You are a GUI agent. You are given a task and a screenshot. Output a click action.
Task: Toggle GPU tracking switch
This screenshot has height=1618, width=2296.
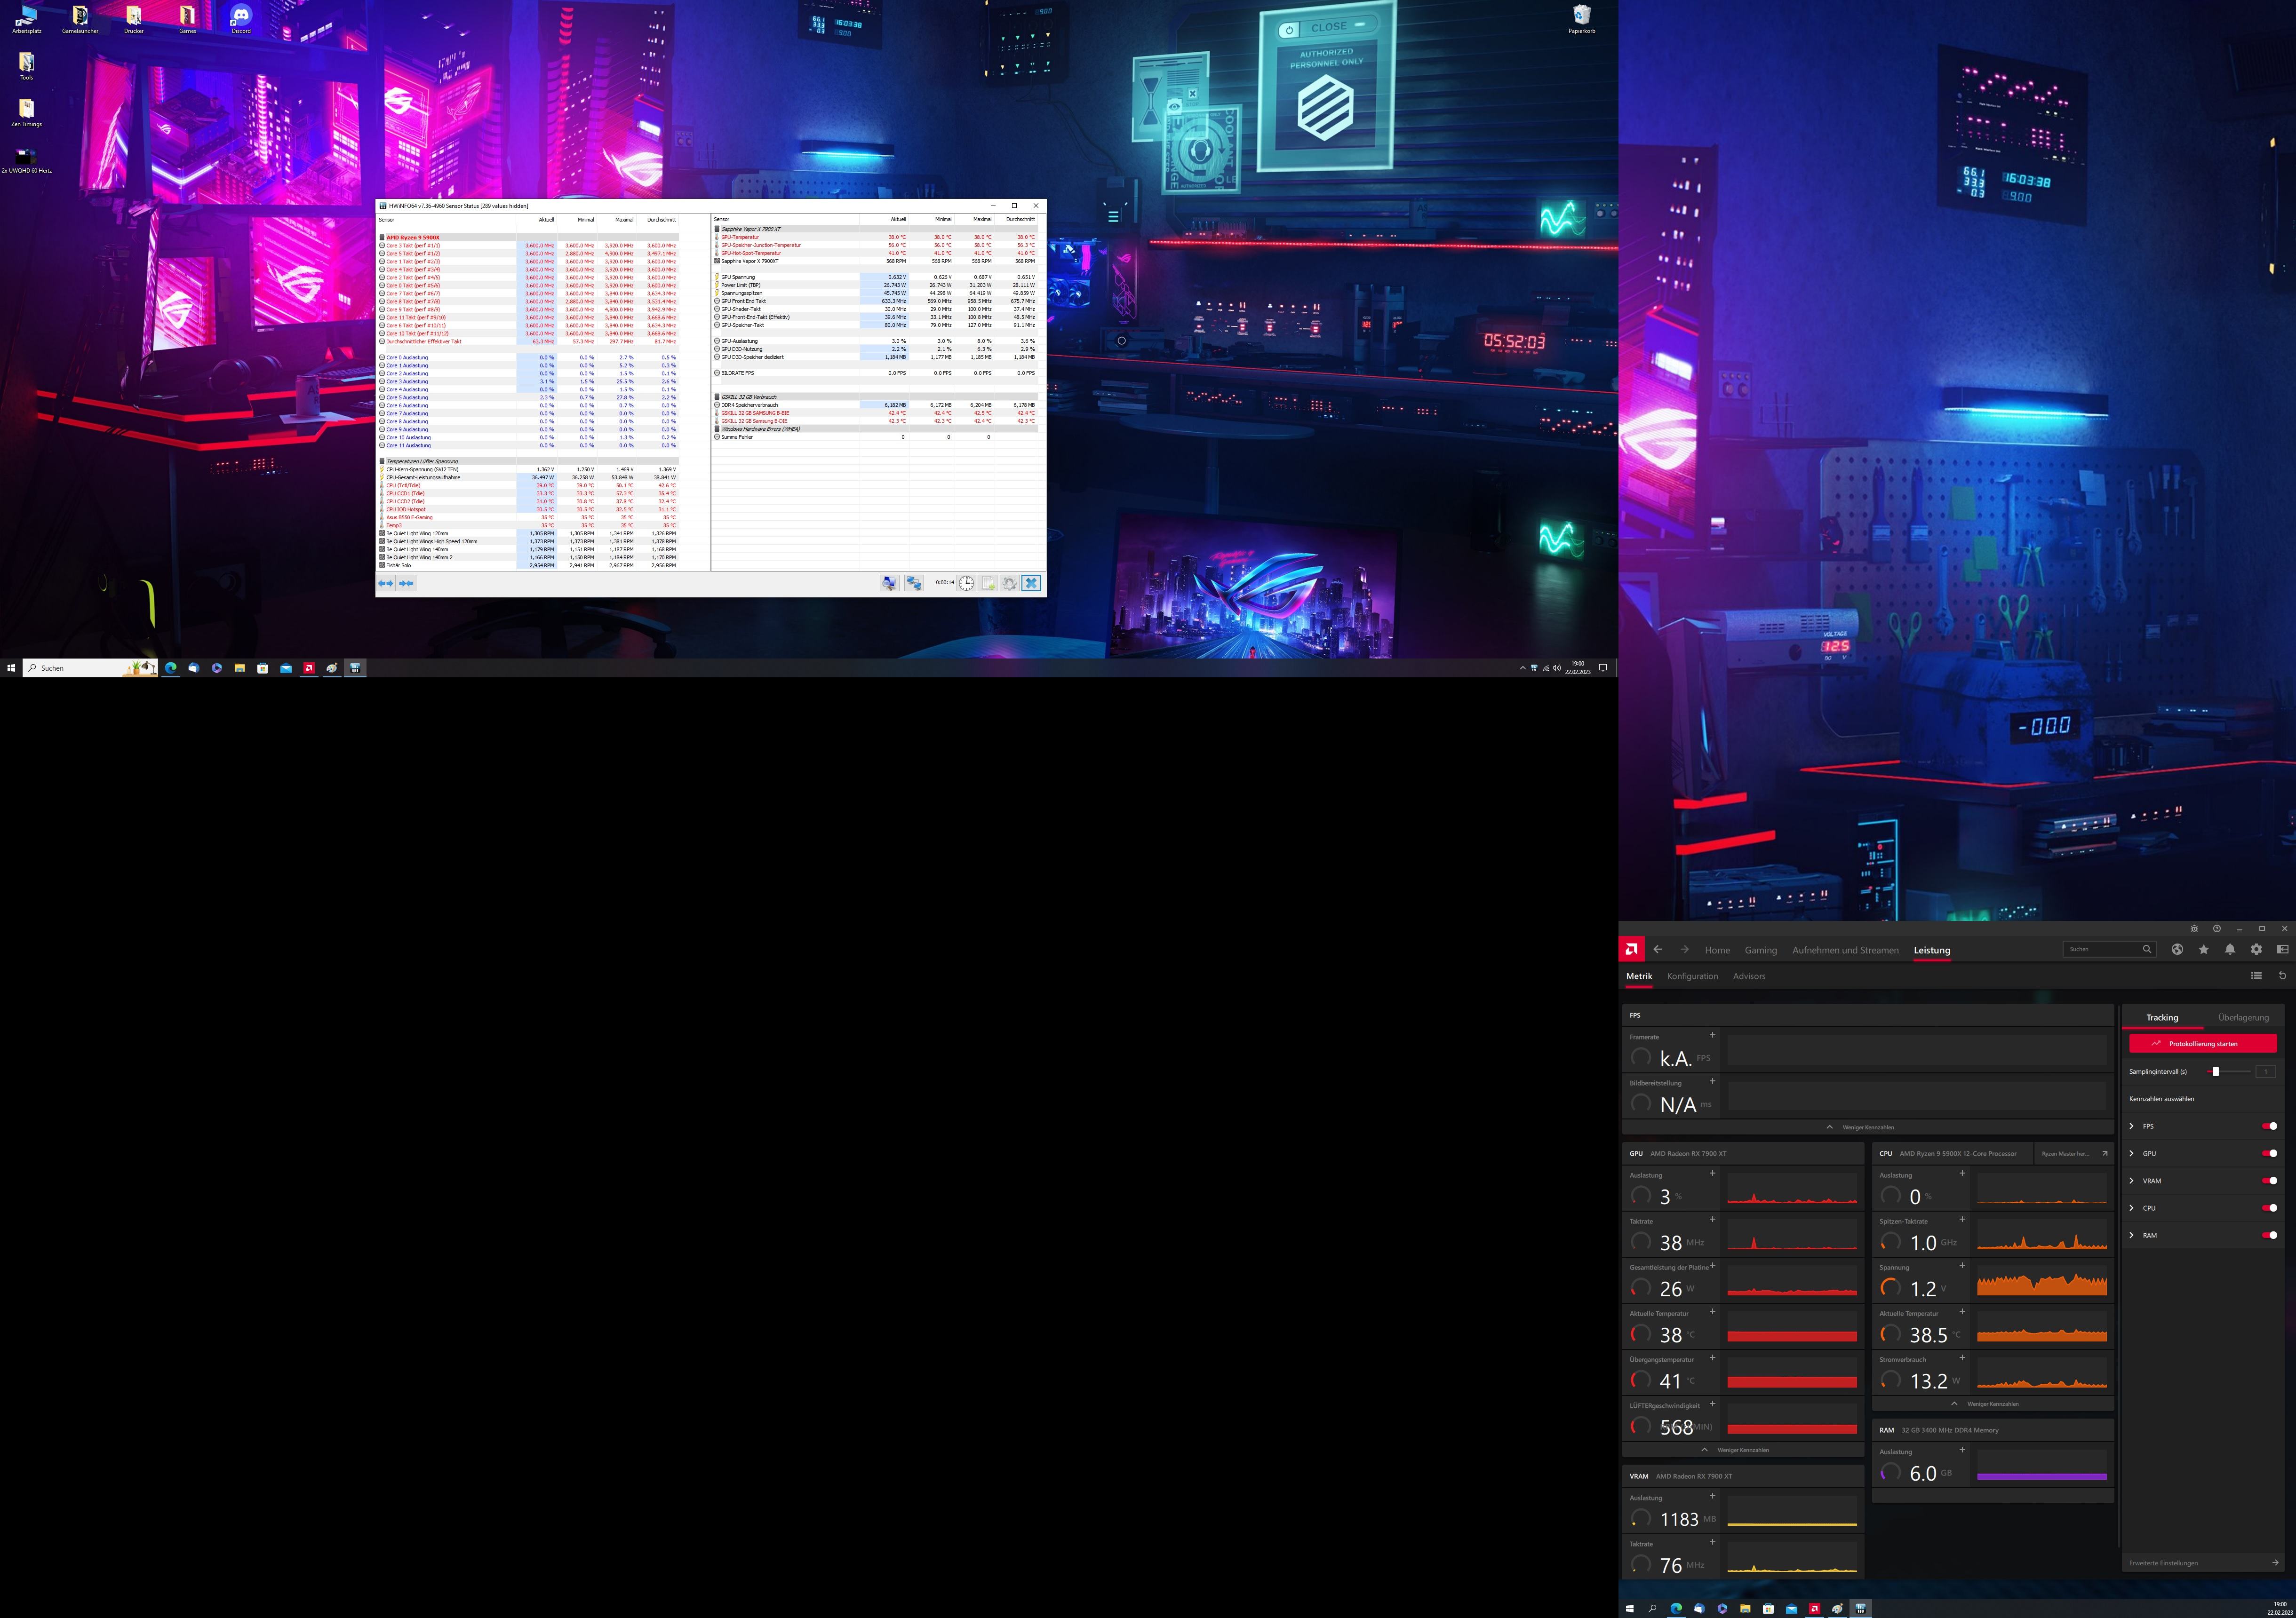point(2270,1153)
